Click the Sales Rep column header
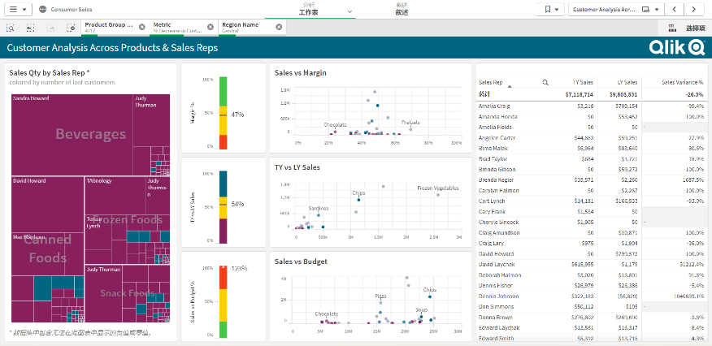712x346 pixels. (x=490, y=83)
